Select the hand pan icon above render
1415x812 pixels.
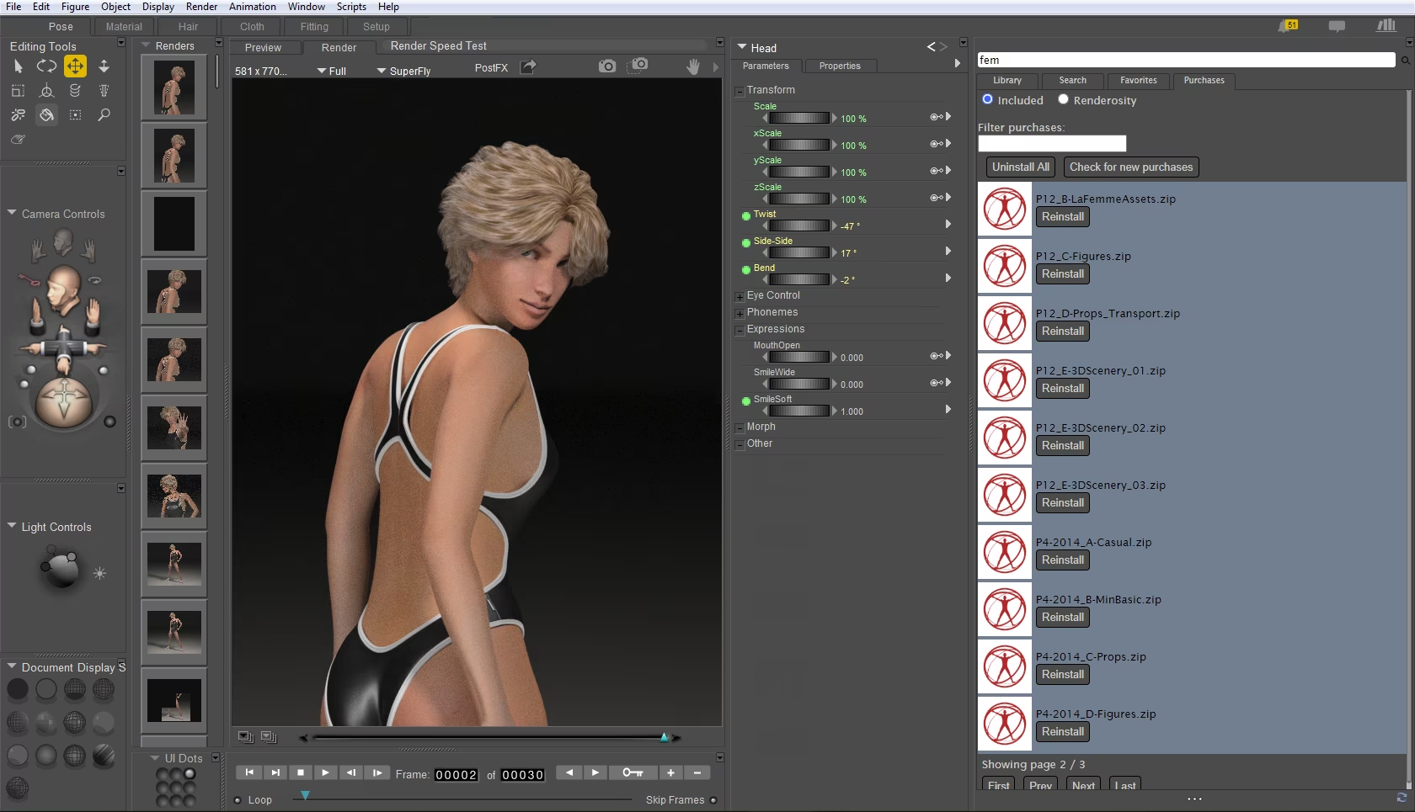(x=692, y=66)
